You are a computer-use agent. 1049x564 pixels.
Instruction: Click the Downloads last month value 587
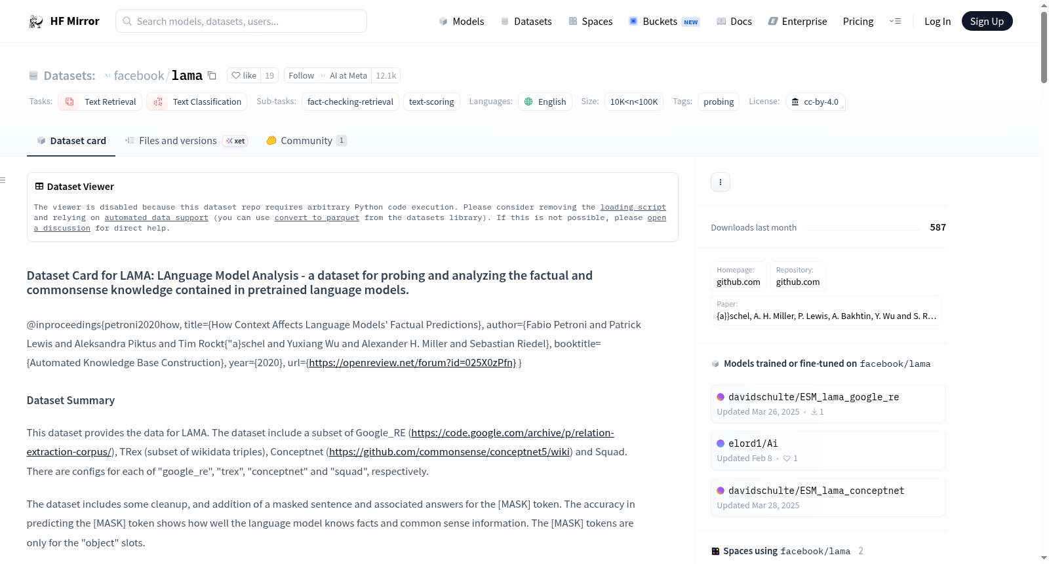click(938, 227)
